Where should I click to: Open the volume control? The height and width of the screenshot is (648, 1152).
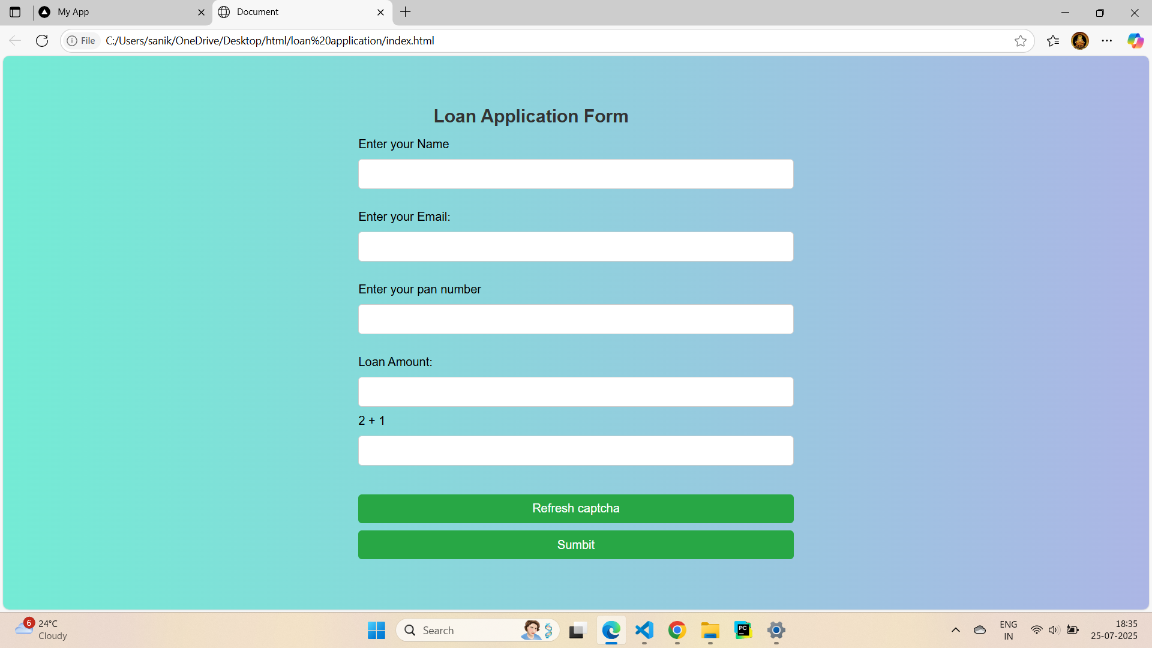pos(1054,630)
